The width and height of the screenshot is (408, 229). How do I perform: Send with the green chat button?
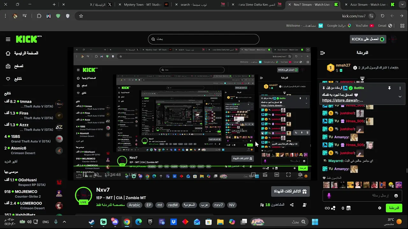[394, 208]
